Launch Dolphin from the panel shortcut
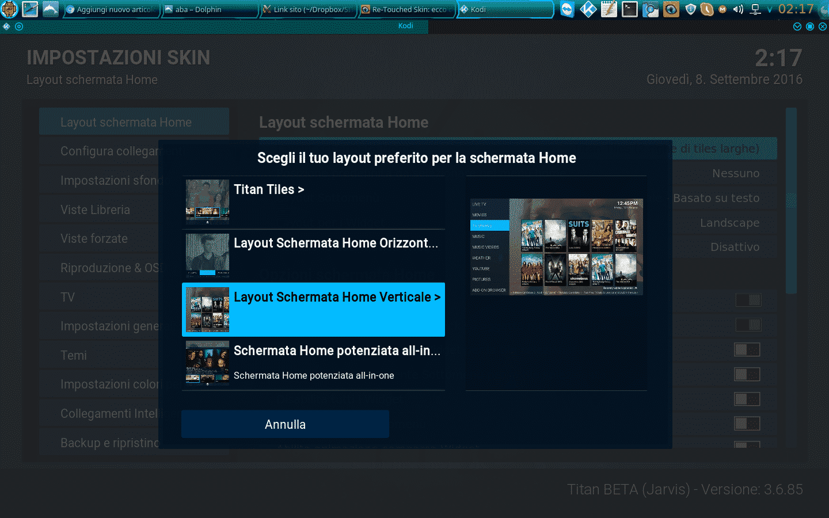The width and height of the screenshot is (829, 518). tap(51, 9)
